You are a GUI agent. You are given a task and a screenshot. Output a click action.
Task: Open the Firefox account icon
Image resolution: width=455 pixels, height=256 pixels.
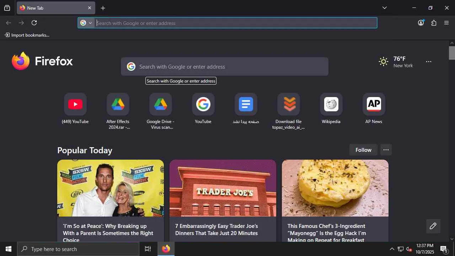coord(421,23)
